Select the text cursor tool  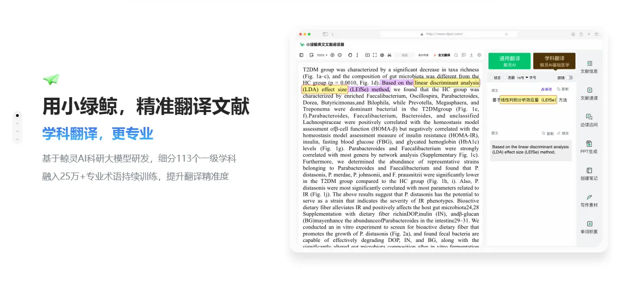click(x=357, y=55)
